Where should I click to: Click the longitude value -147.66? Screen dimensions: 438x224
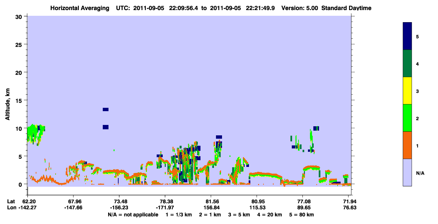[73, 208]
